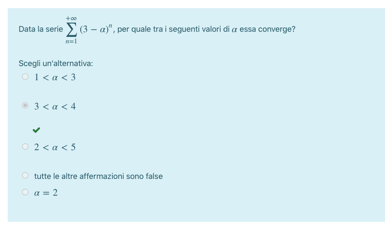Pick the α = 2 radio button
This screenshot has height=227, width=385.
coord(25,192)
